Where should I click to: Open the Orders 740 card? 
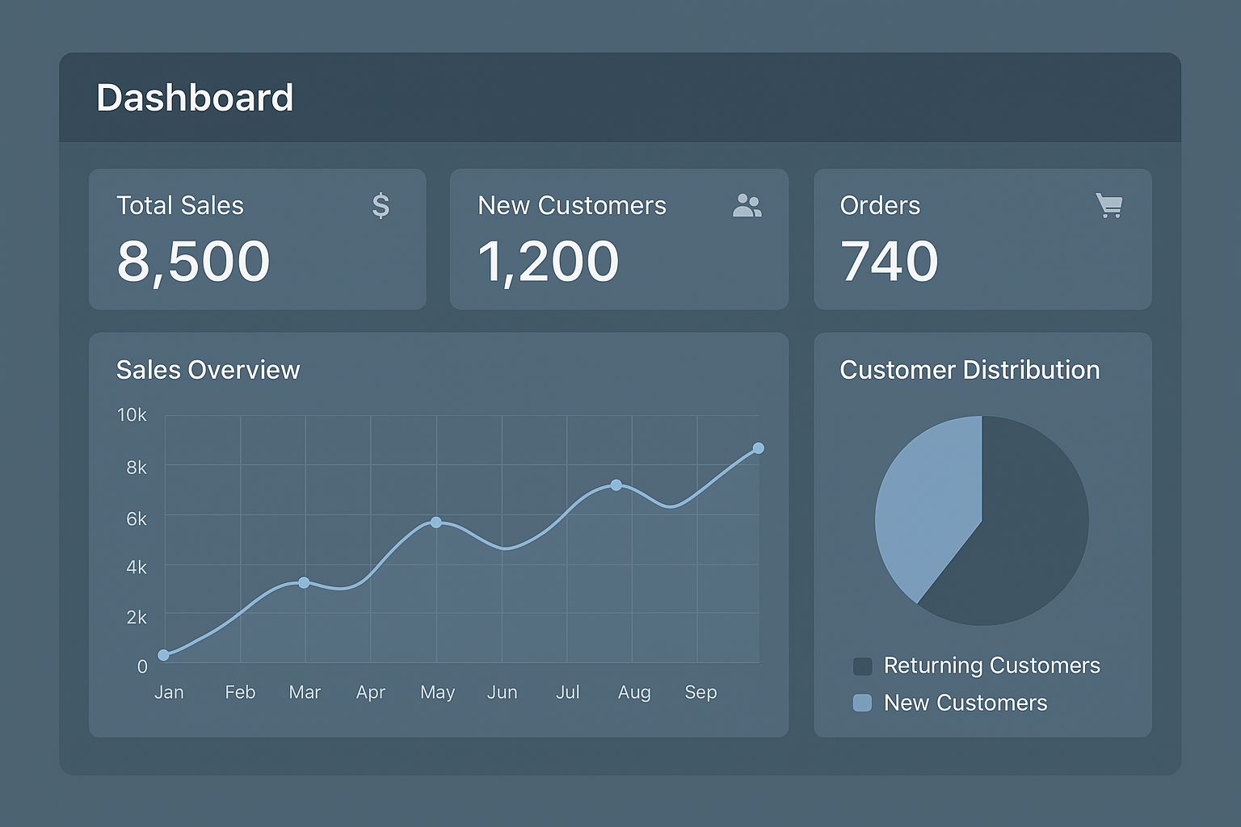click(982, 239)
